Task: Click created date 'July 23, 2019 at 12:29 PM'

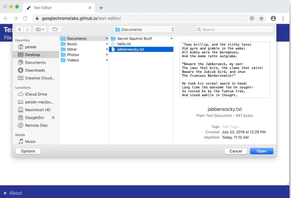Action: 244,132
